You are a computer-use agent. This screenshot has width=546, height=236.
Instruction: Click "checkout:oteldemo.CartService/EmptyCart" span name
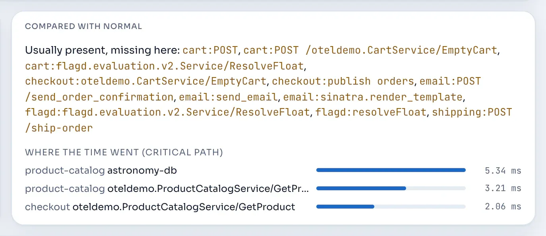tap(146, 81)
